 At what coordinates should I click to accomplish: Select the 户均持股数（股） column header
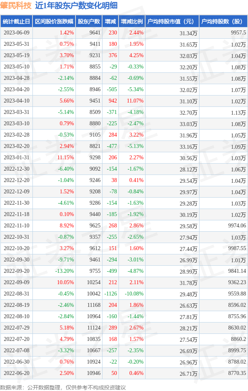[223, 22]
